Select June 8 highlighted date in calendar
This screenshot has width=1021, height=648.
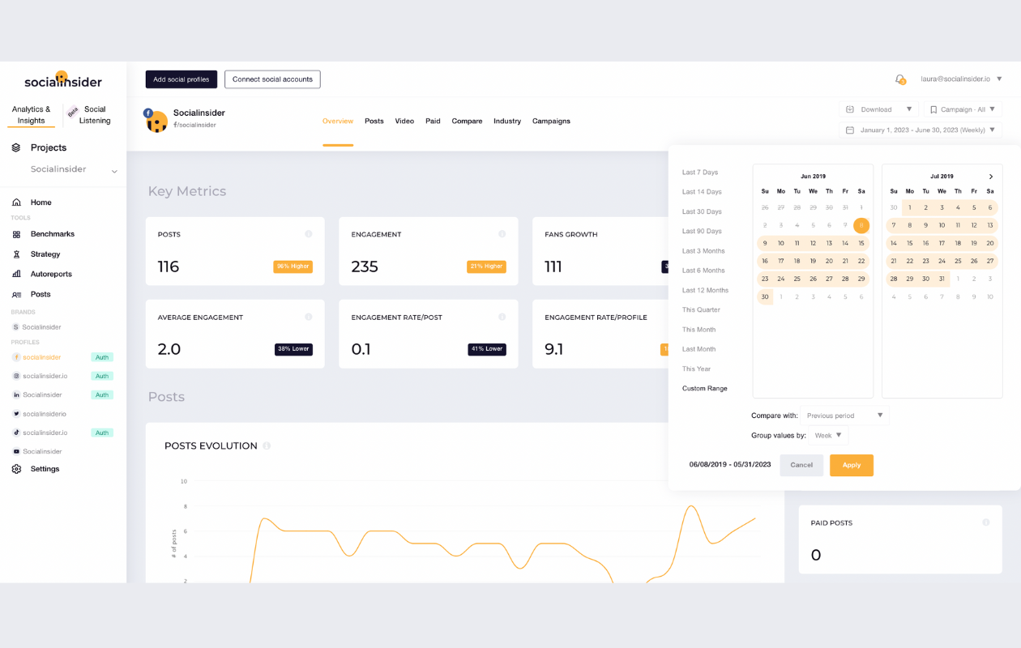(861, 225)
